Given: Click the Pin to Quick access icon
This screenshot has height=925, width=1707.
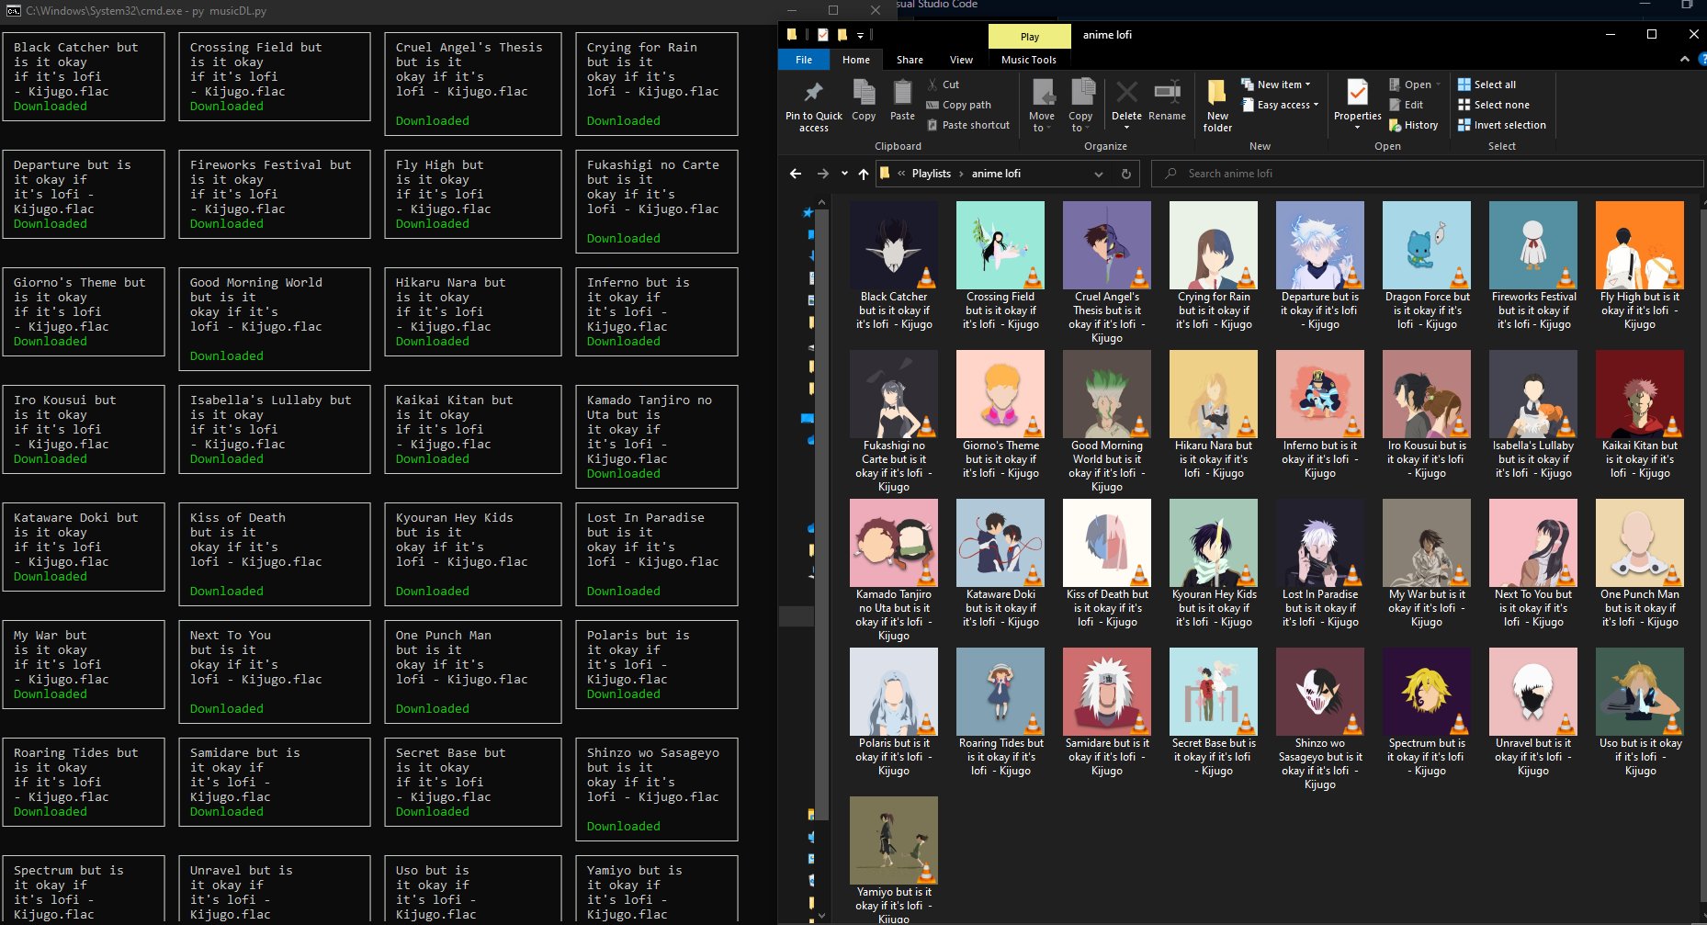Looking at the screenshot, I should pos(813,94).
